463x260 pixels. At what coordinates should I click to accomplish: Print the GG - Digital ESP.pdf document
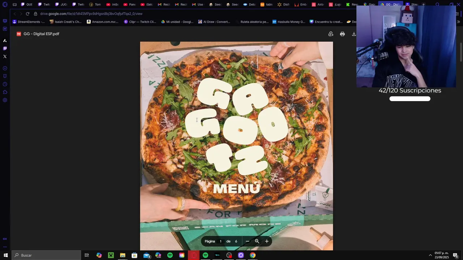tap(342, 34)
